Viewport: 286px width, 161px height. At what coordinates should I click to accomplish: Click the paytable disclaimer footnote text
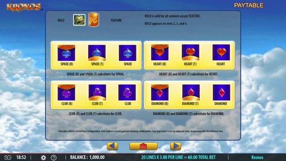pyautogui.click(x=141, y=131)
